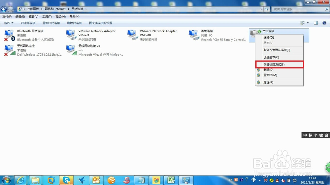Image resolution: width=330 pixels, height=185 pixels.
Task: Choose 连接(O) in the context menu
Action: [279, 38]
